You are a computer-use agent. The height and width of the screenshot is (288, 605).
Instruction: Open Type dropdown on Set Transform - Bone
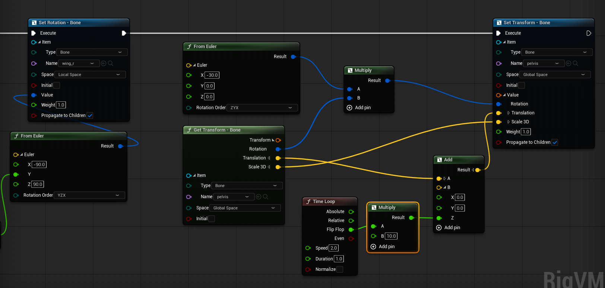pyautogui.click(x=557, y=52)
